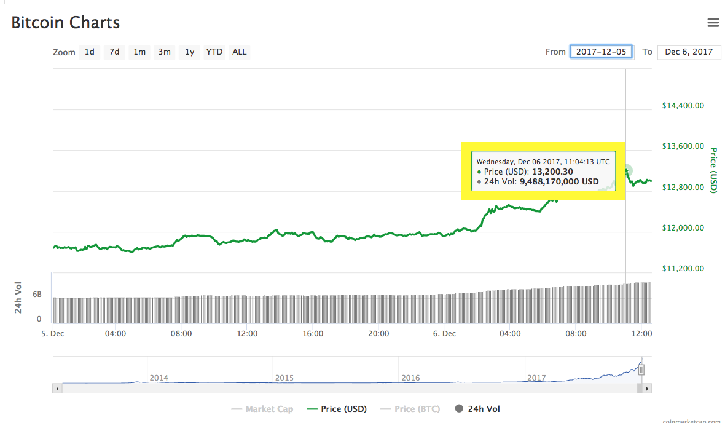Click the Bitcoin Charts heading
Screen dimensions: 725x423
[x=66, y=23]
